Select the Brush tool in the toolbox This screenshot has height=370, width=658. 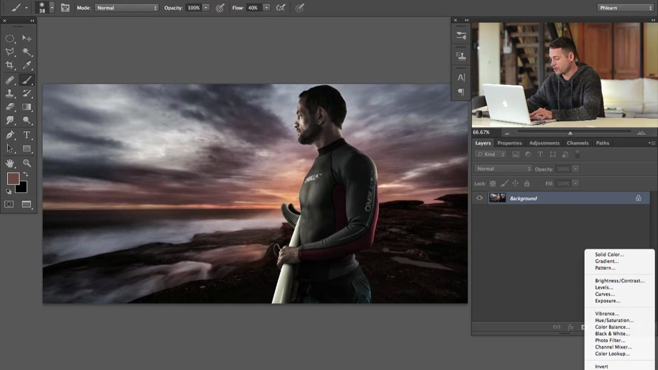click(26, 80)
